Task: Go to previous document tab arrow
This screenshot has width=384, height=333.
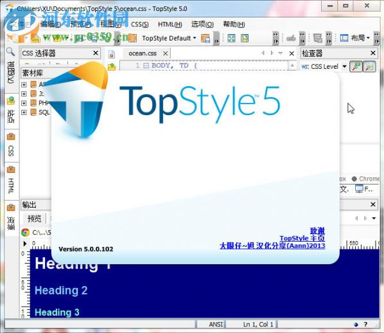Action: [x=263, y=53]
